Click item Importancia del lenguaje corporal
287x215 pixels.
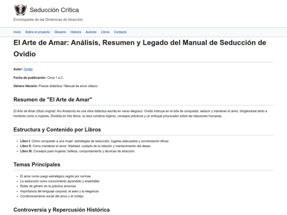tap(60, 191)
